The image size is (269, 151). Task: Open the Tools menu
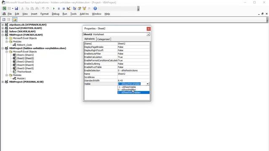pyautogui.click(x=74, y=14)
